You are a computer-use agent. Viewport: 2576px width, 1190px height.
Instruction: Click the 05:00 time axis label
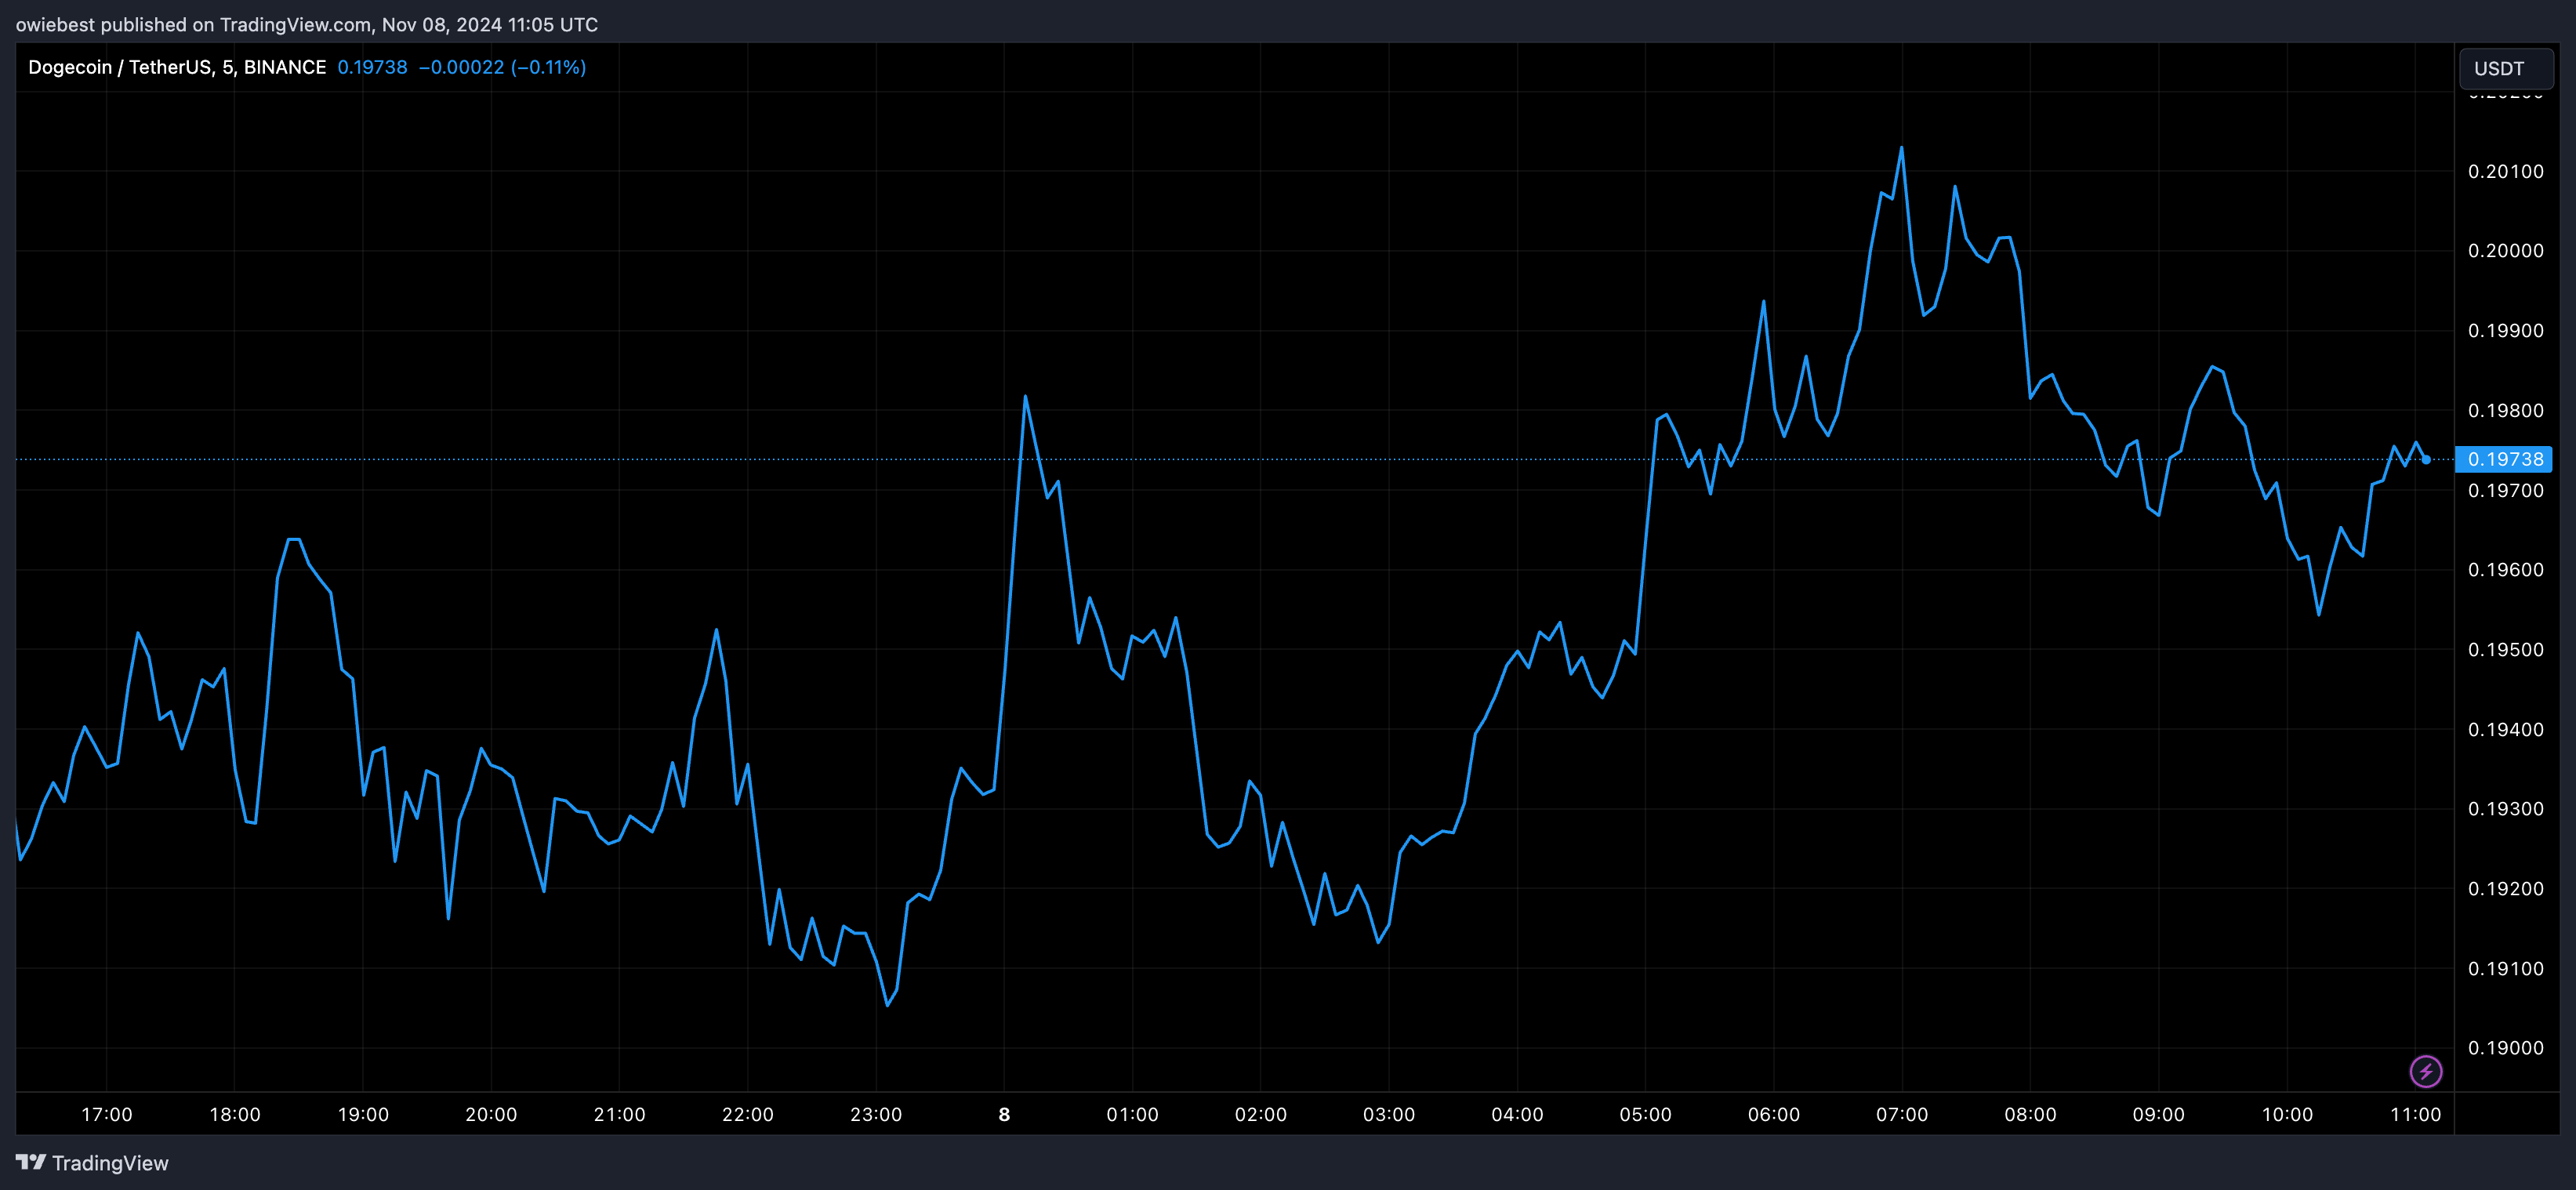click(x=1645, y=1114)
